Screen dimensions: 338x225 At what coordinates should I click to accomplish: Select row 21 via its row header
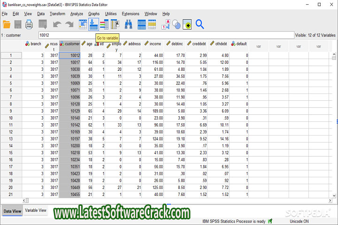coord(11,195)
